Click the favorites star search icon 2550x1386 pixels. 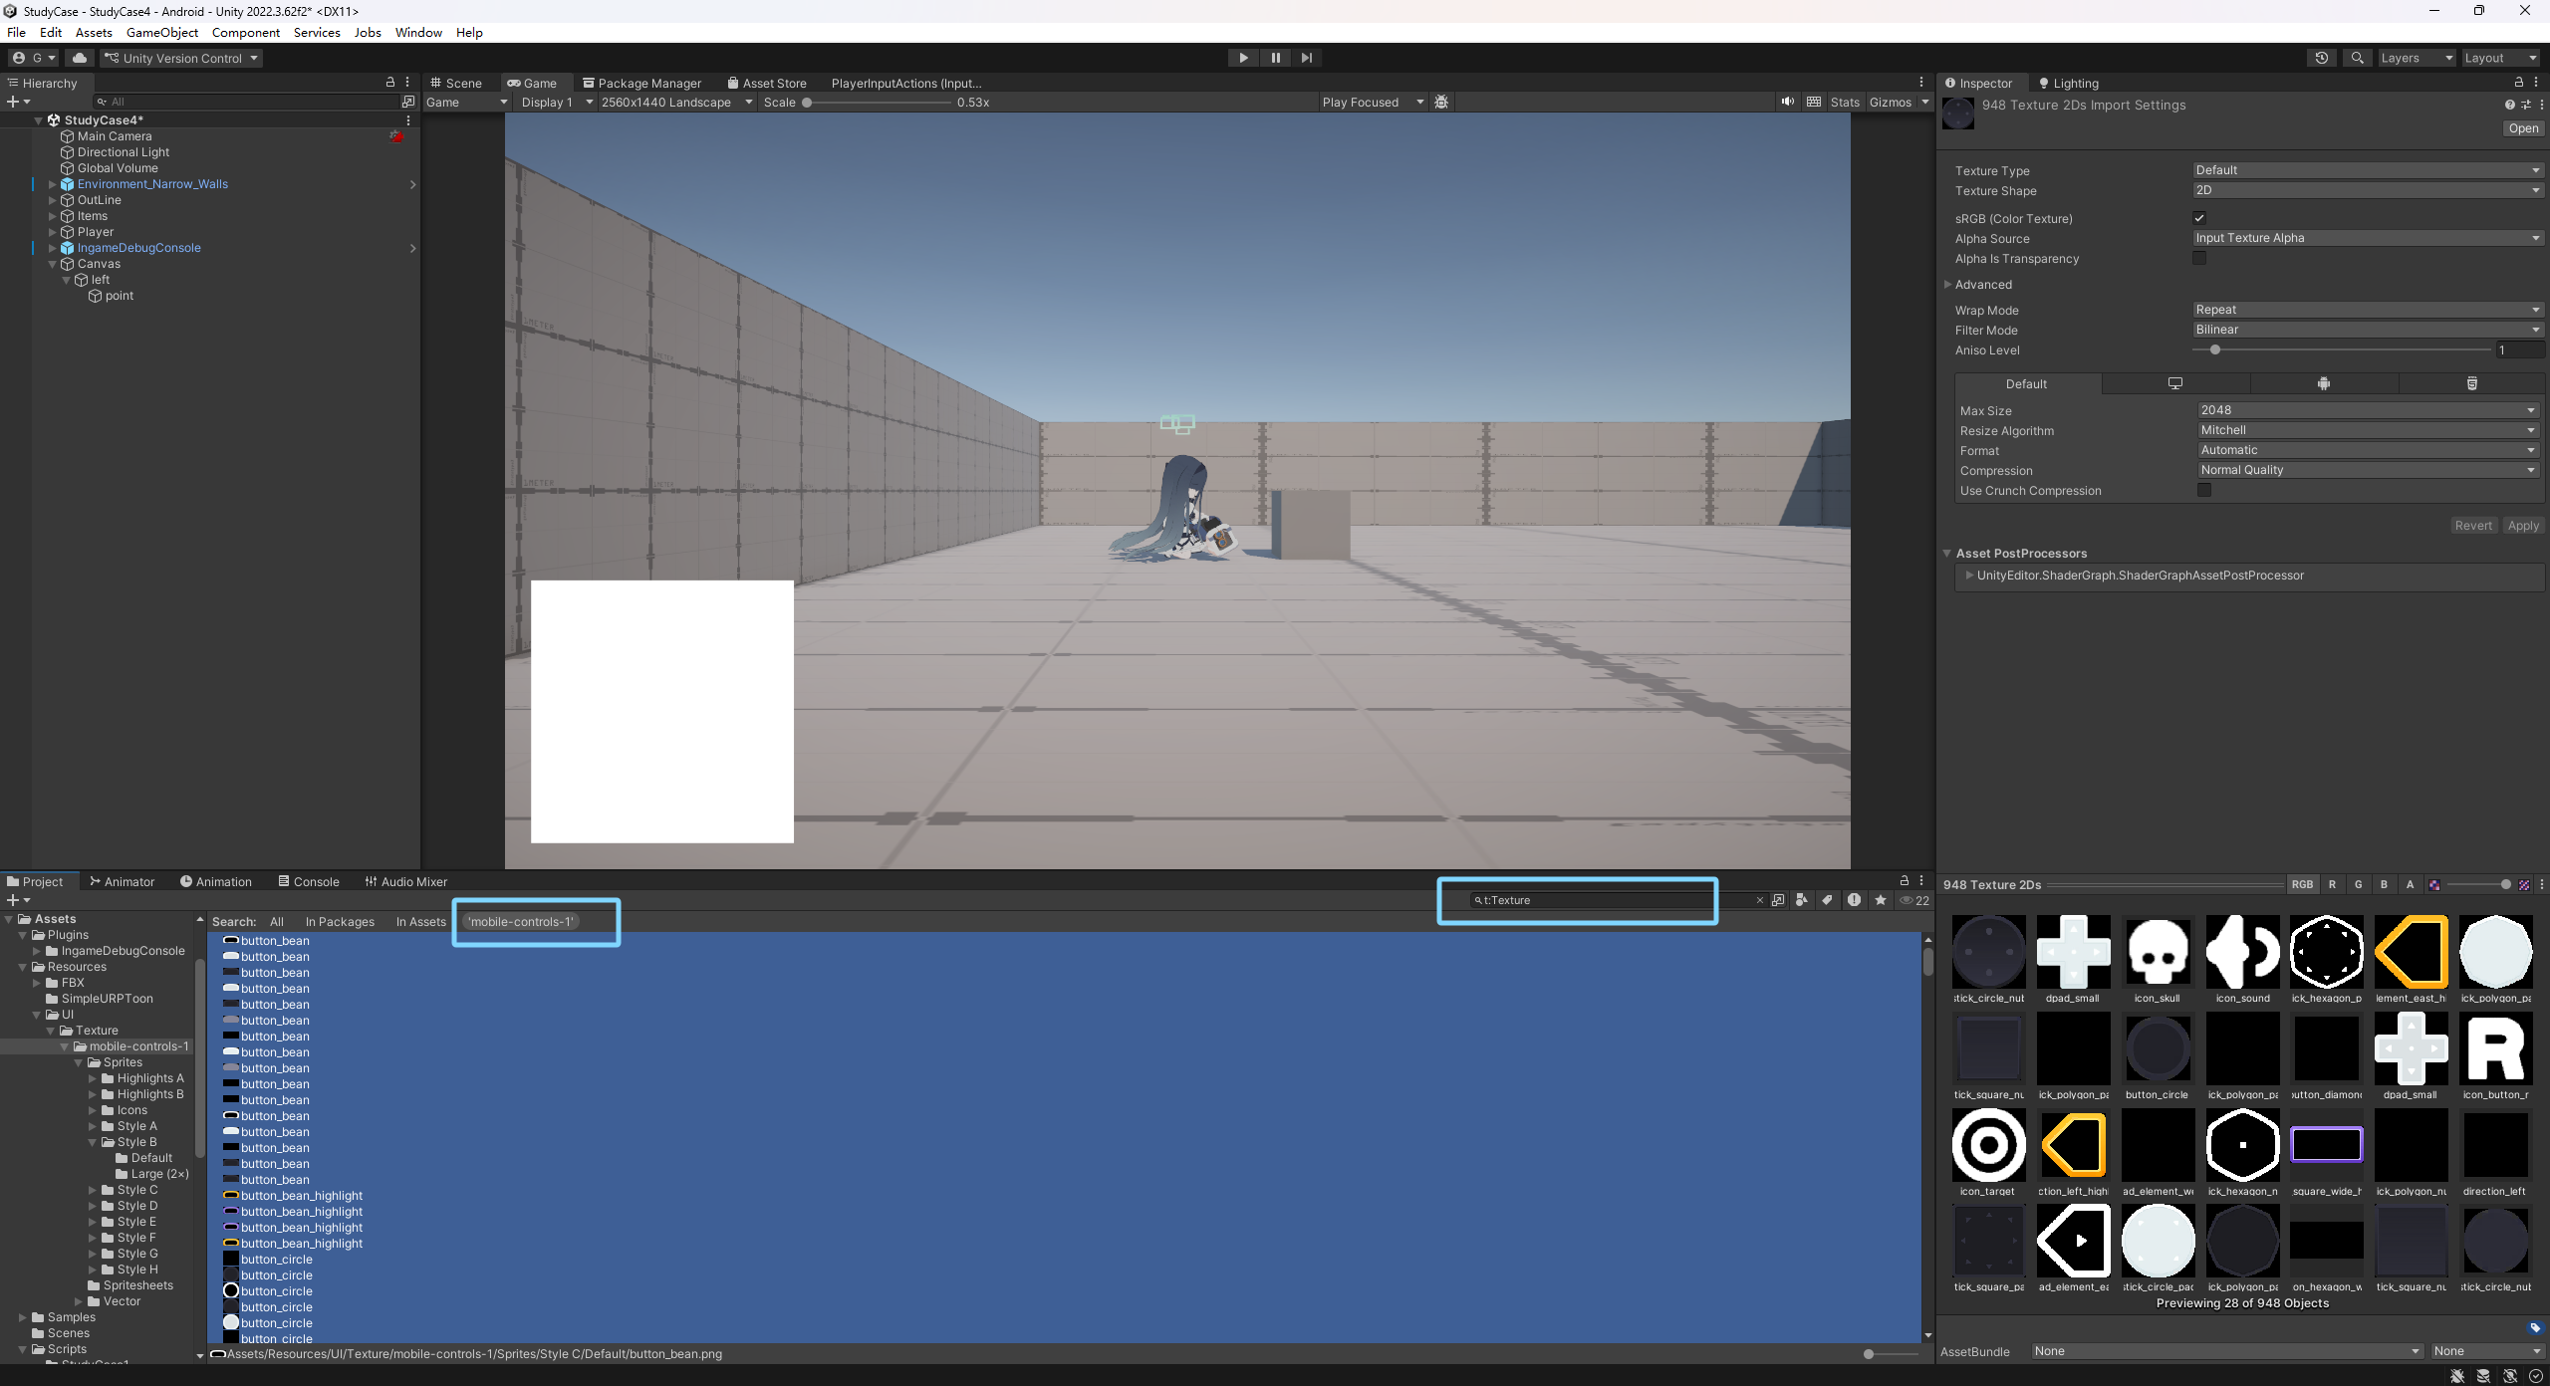[1881, 900]
